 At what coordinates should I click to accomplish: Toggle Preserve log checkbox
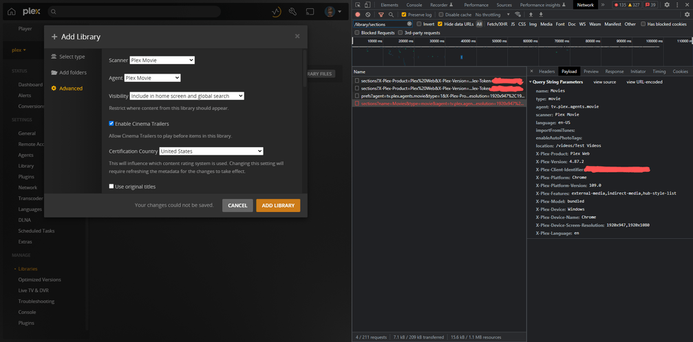[x=404, y=14]
